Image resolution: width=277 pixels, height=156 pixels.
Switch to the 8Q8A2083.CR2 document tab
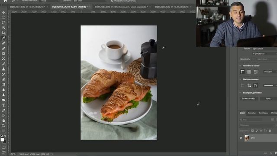[x=121, y=7]
